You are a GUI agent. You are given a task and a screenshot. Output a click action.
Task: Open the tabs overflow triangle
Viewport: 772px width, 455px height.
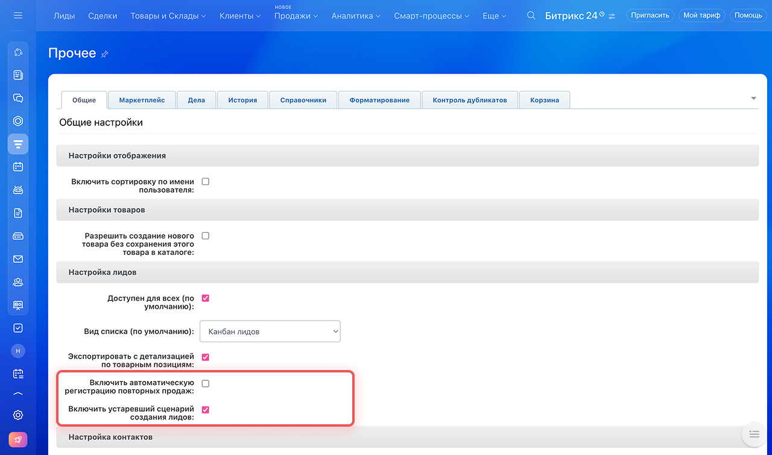(753, 98)
